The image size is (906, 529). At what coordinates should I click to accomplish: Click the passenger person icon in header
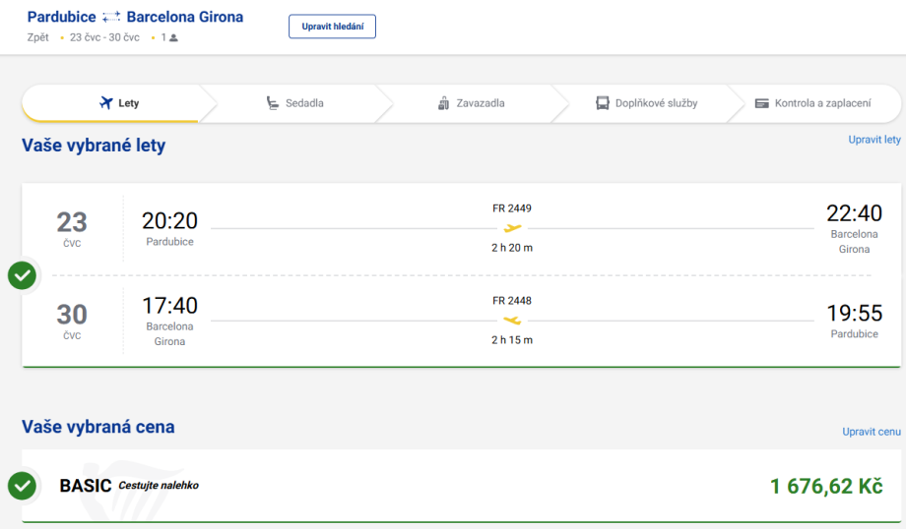174,38
